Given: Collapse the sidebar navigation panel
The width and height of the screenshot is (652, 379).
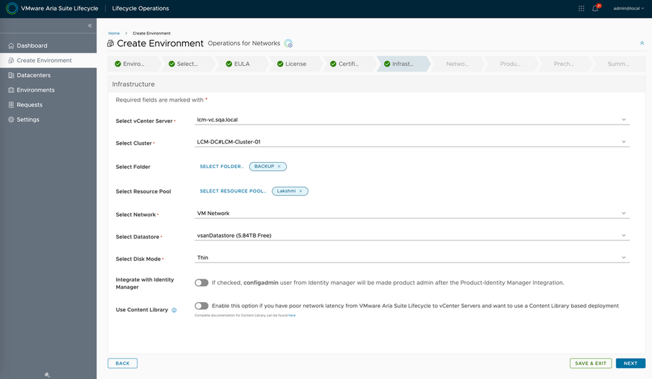Looking at the screenshot, I should pos(90,25).
